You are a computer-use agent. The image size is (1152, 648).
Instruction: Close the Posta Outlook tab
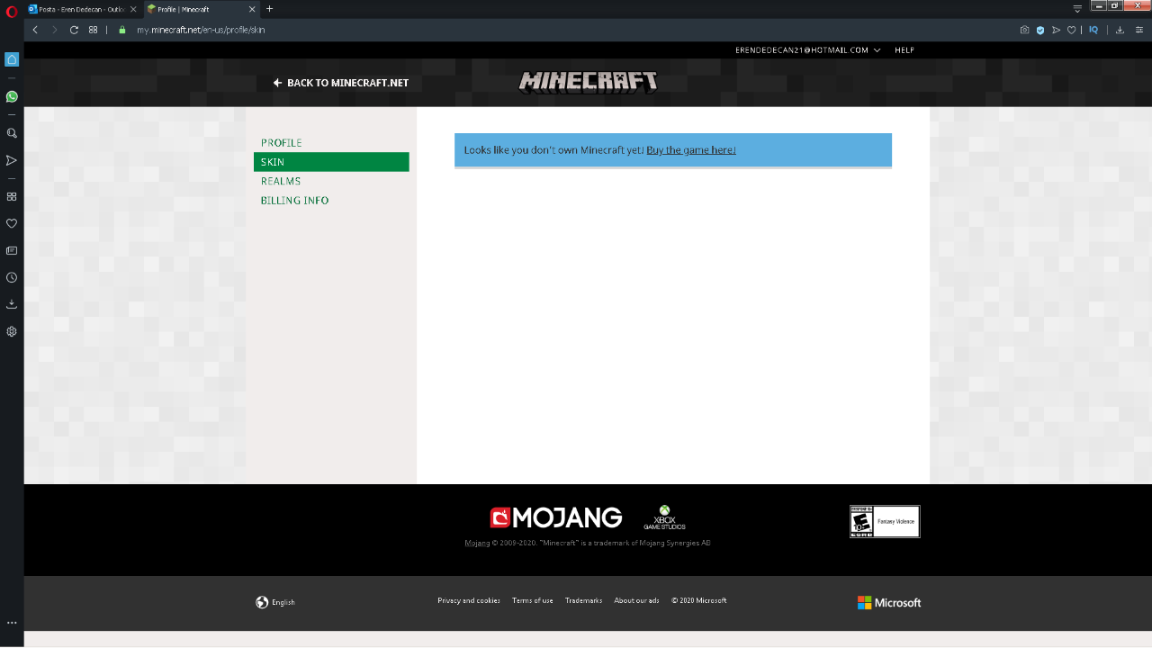pos(133,9)
